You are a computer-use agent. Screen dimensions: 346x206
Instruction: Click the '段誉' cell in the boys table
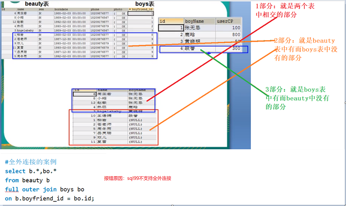tap(190, 48)
